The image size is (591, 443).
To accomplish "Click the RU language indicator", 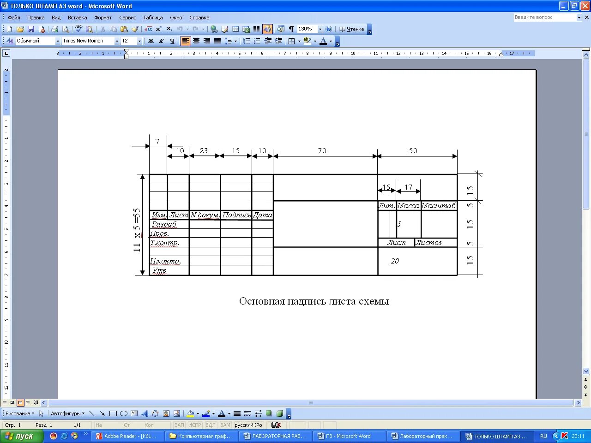I will 543,436.
